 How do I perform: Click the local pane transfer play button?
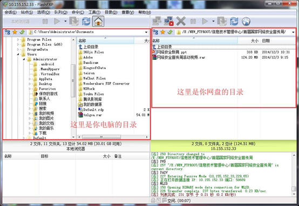click(57, 21)
